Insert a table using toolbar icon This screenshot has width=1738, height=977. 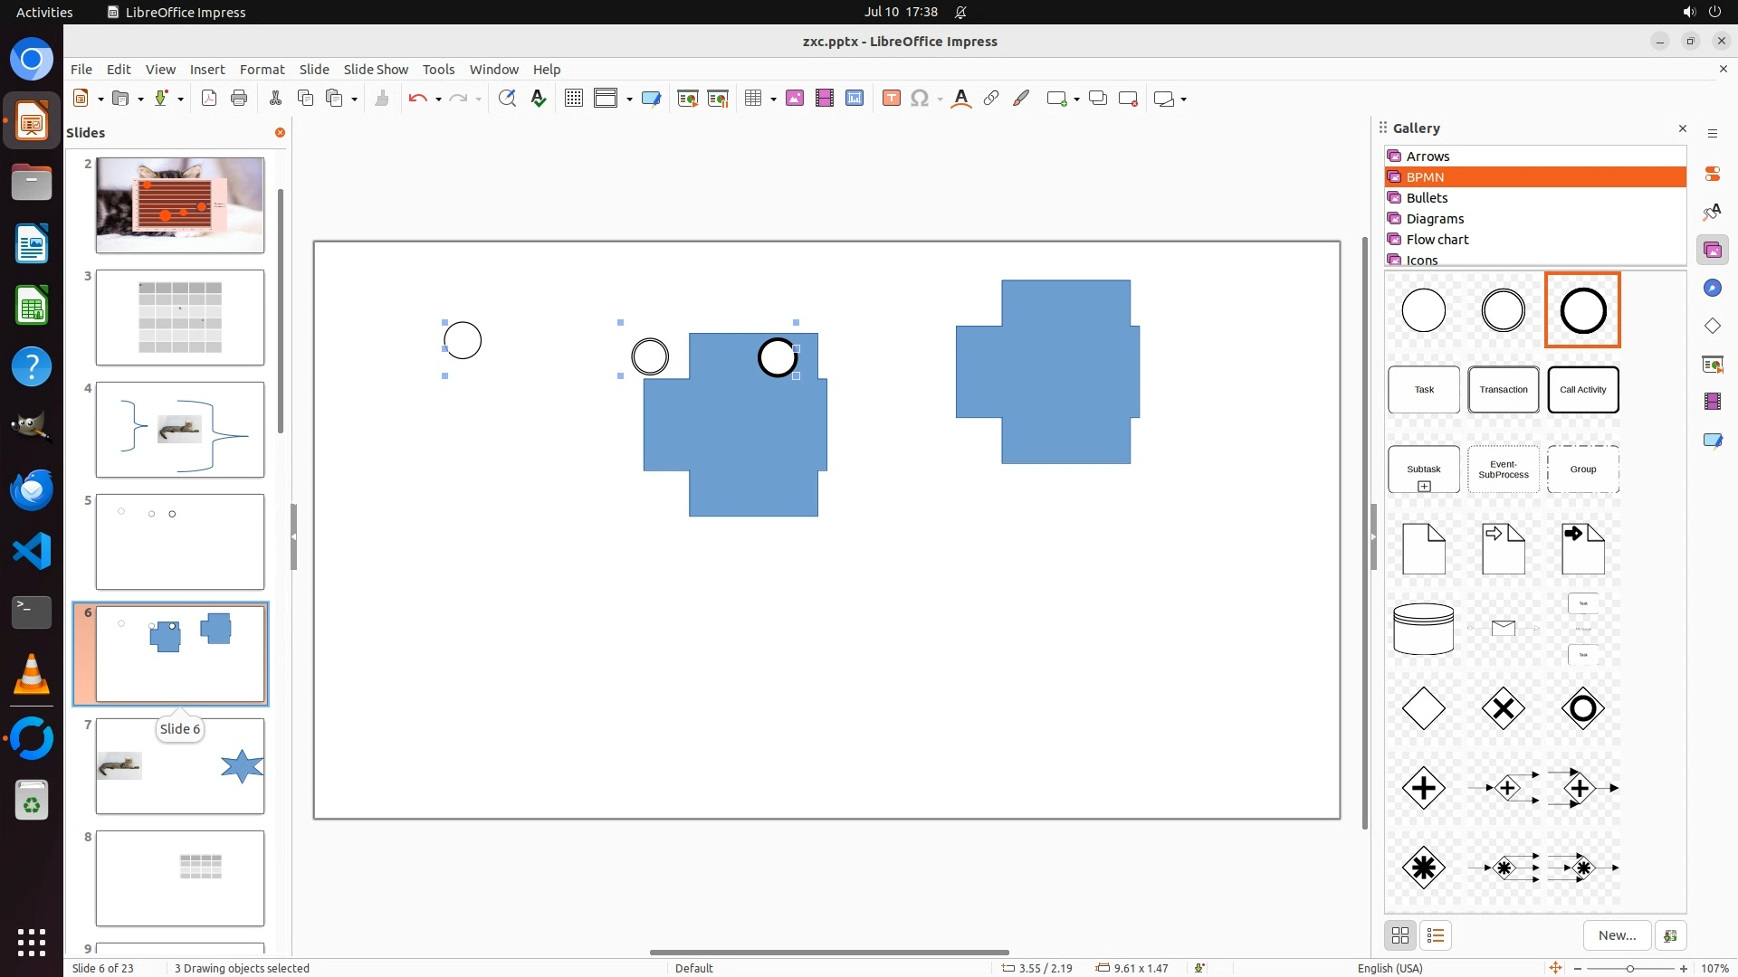tap(753, 99)
